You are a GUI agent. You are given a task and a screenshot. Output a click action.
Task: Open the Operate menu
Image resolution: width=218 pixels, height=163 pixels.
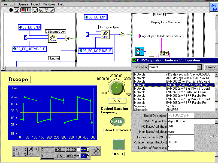point(23,4)
